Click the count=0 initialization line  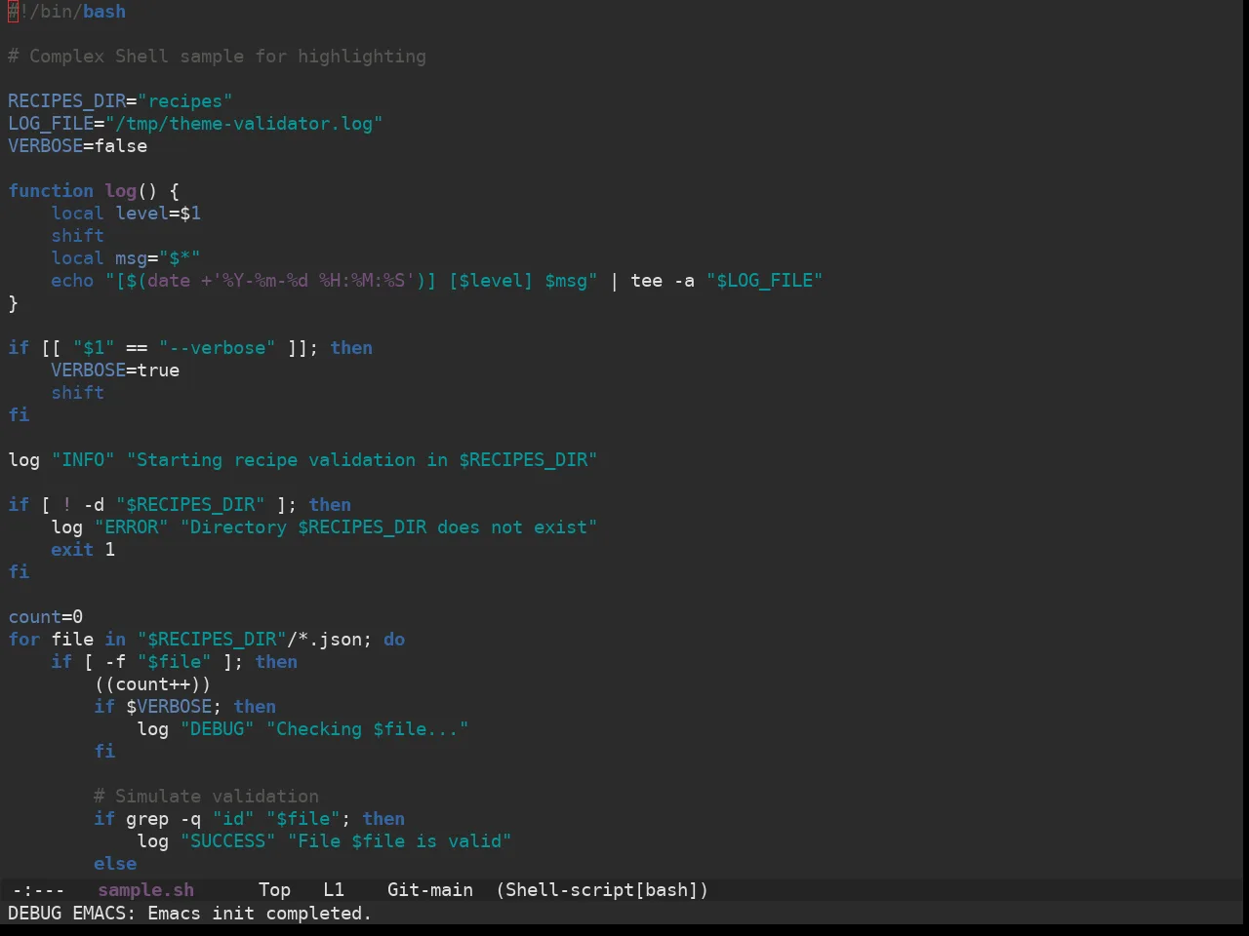(x=46, y=617)
